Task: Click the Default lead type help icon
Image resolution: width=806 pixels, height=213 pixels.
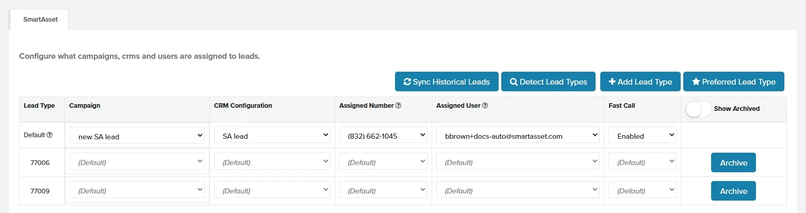Action: (x=50, y=135)
